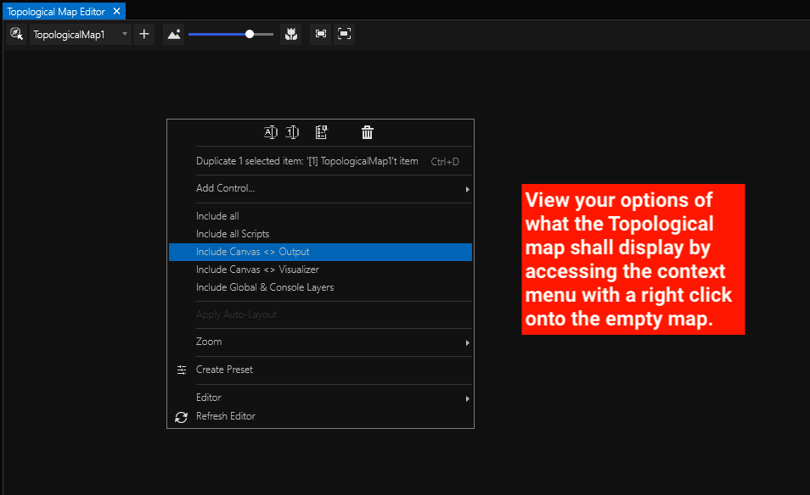Click the mountain landscape icon left of slider
This screenshot has height=495, width=810.
[x=173, y=34]
